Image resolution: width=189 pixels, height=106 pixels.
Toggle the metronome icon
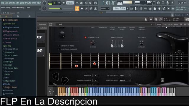point(77,3)
